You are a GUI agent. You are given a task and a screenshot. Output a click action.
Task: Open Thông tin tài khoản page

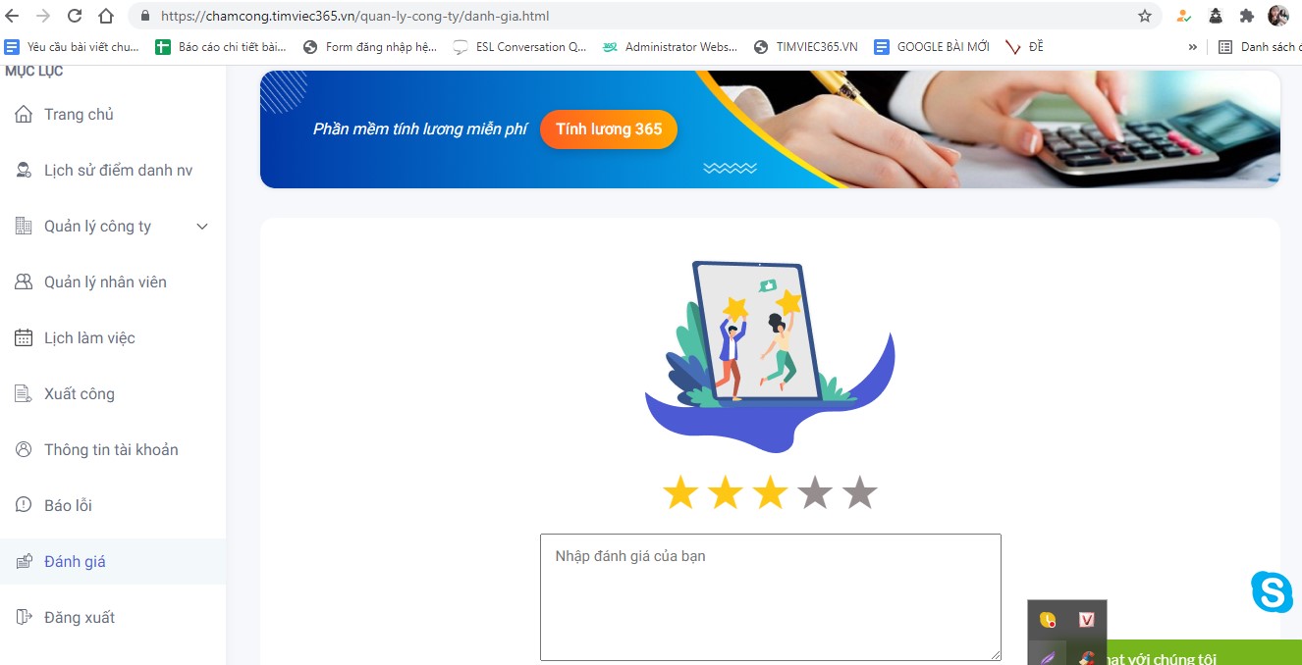[113, 449]
